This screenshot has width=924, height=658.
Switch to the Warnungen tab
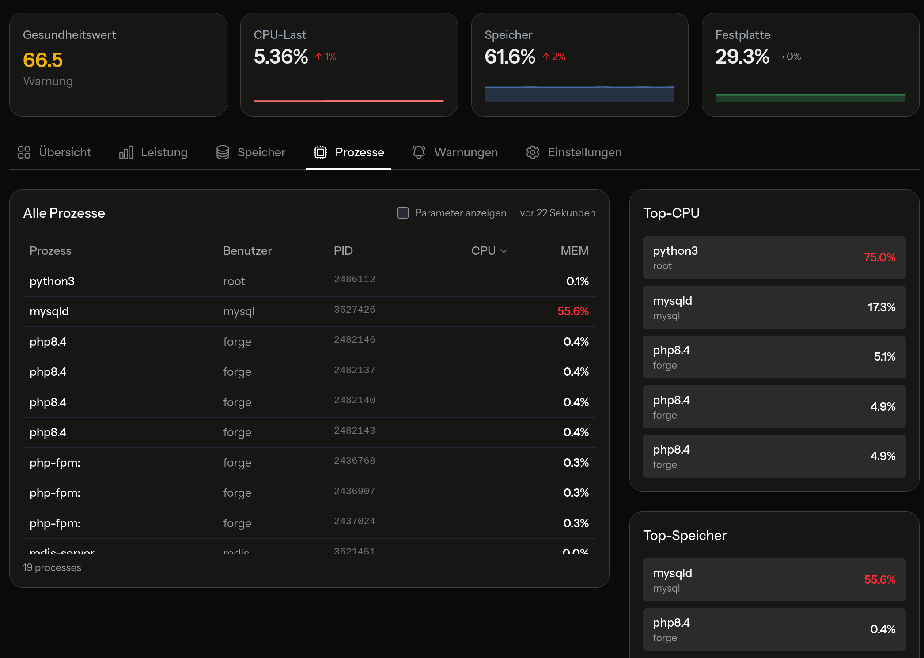tap(466, 152)
